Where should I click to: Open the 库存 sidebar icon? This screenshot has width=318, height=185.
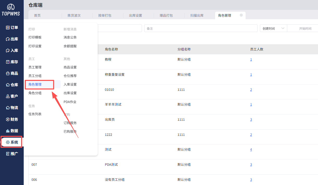point(8,62)
